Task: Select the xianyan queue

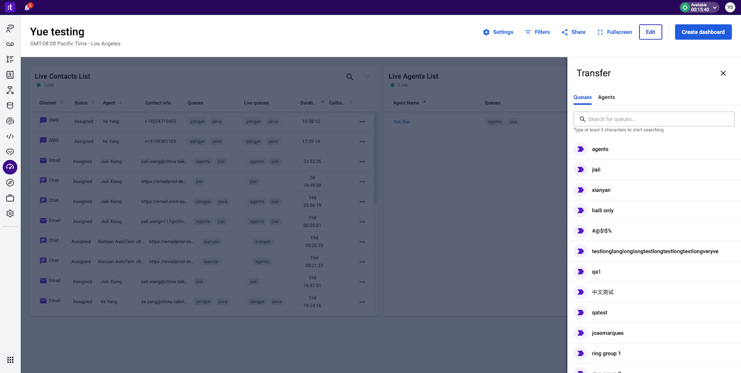Action: [x=654, y=190]
